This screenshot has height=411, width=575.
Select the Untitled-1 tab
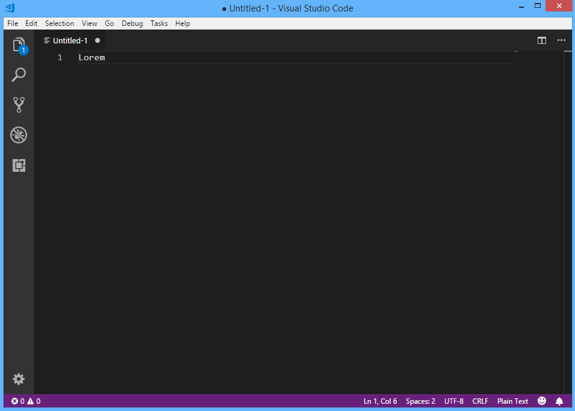[70, 40]
